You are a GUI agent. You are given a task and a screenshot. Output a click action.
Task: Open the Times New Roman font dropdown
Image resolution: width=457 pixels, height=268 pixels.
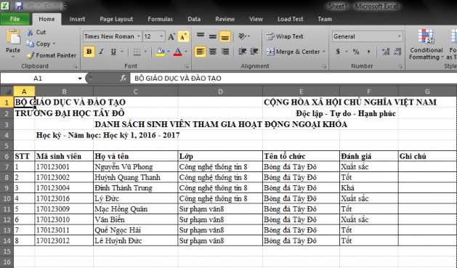pyautogui.click(x=139, y=36)
